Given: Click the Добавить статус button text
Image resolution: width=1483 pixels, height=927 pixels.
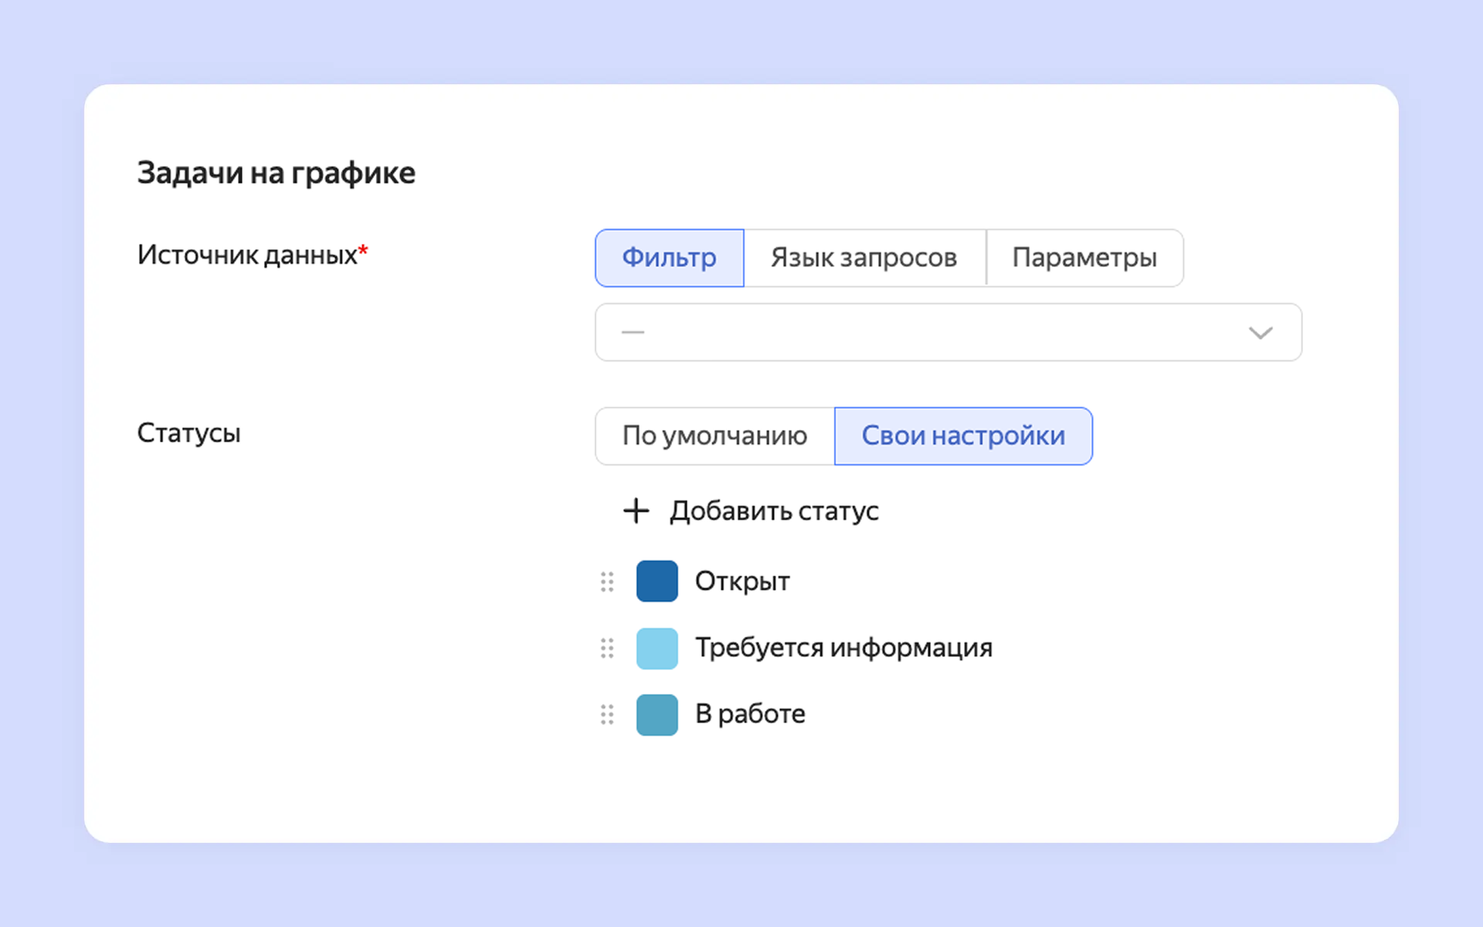Looking at the screenshot, I should [774, 511].
